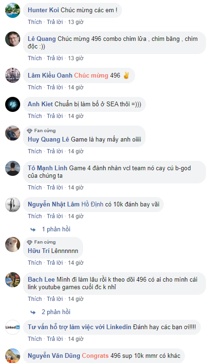The image size is (222, 363).
Task: Click the victory hand emoji in Lâm Kiều Oanh's comment
Action: [126, 76]
